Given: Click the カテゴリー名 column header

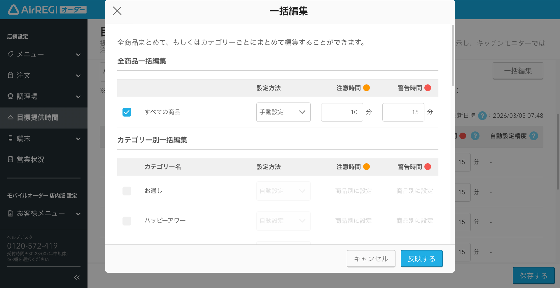Looking at the screenshot, I should click(163, 167).
